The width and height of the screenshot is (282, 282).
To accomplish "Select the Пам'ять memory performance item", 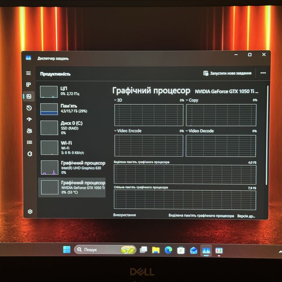I will [72, 109].
